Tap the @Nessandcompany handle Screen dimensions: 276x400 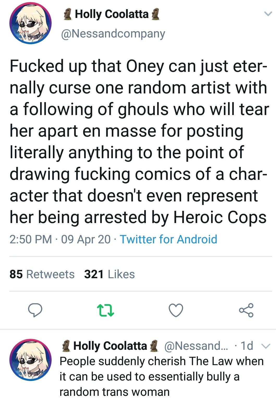[x=113, y=34]
